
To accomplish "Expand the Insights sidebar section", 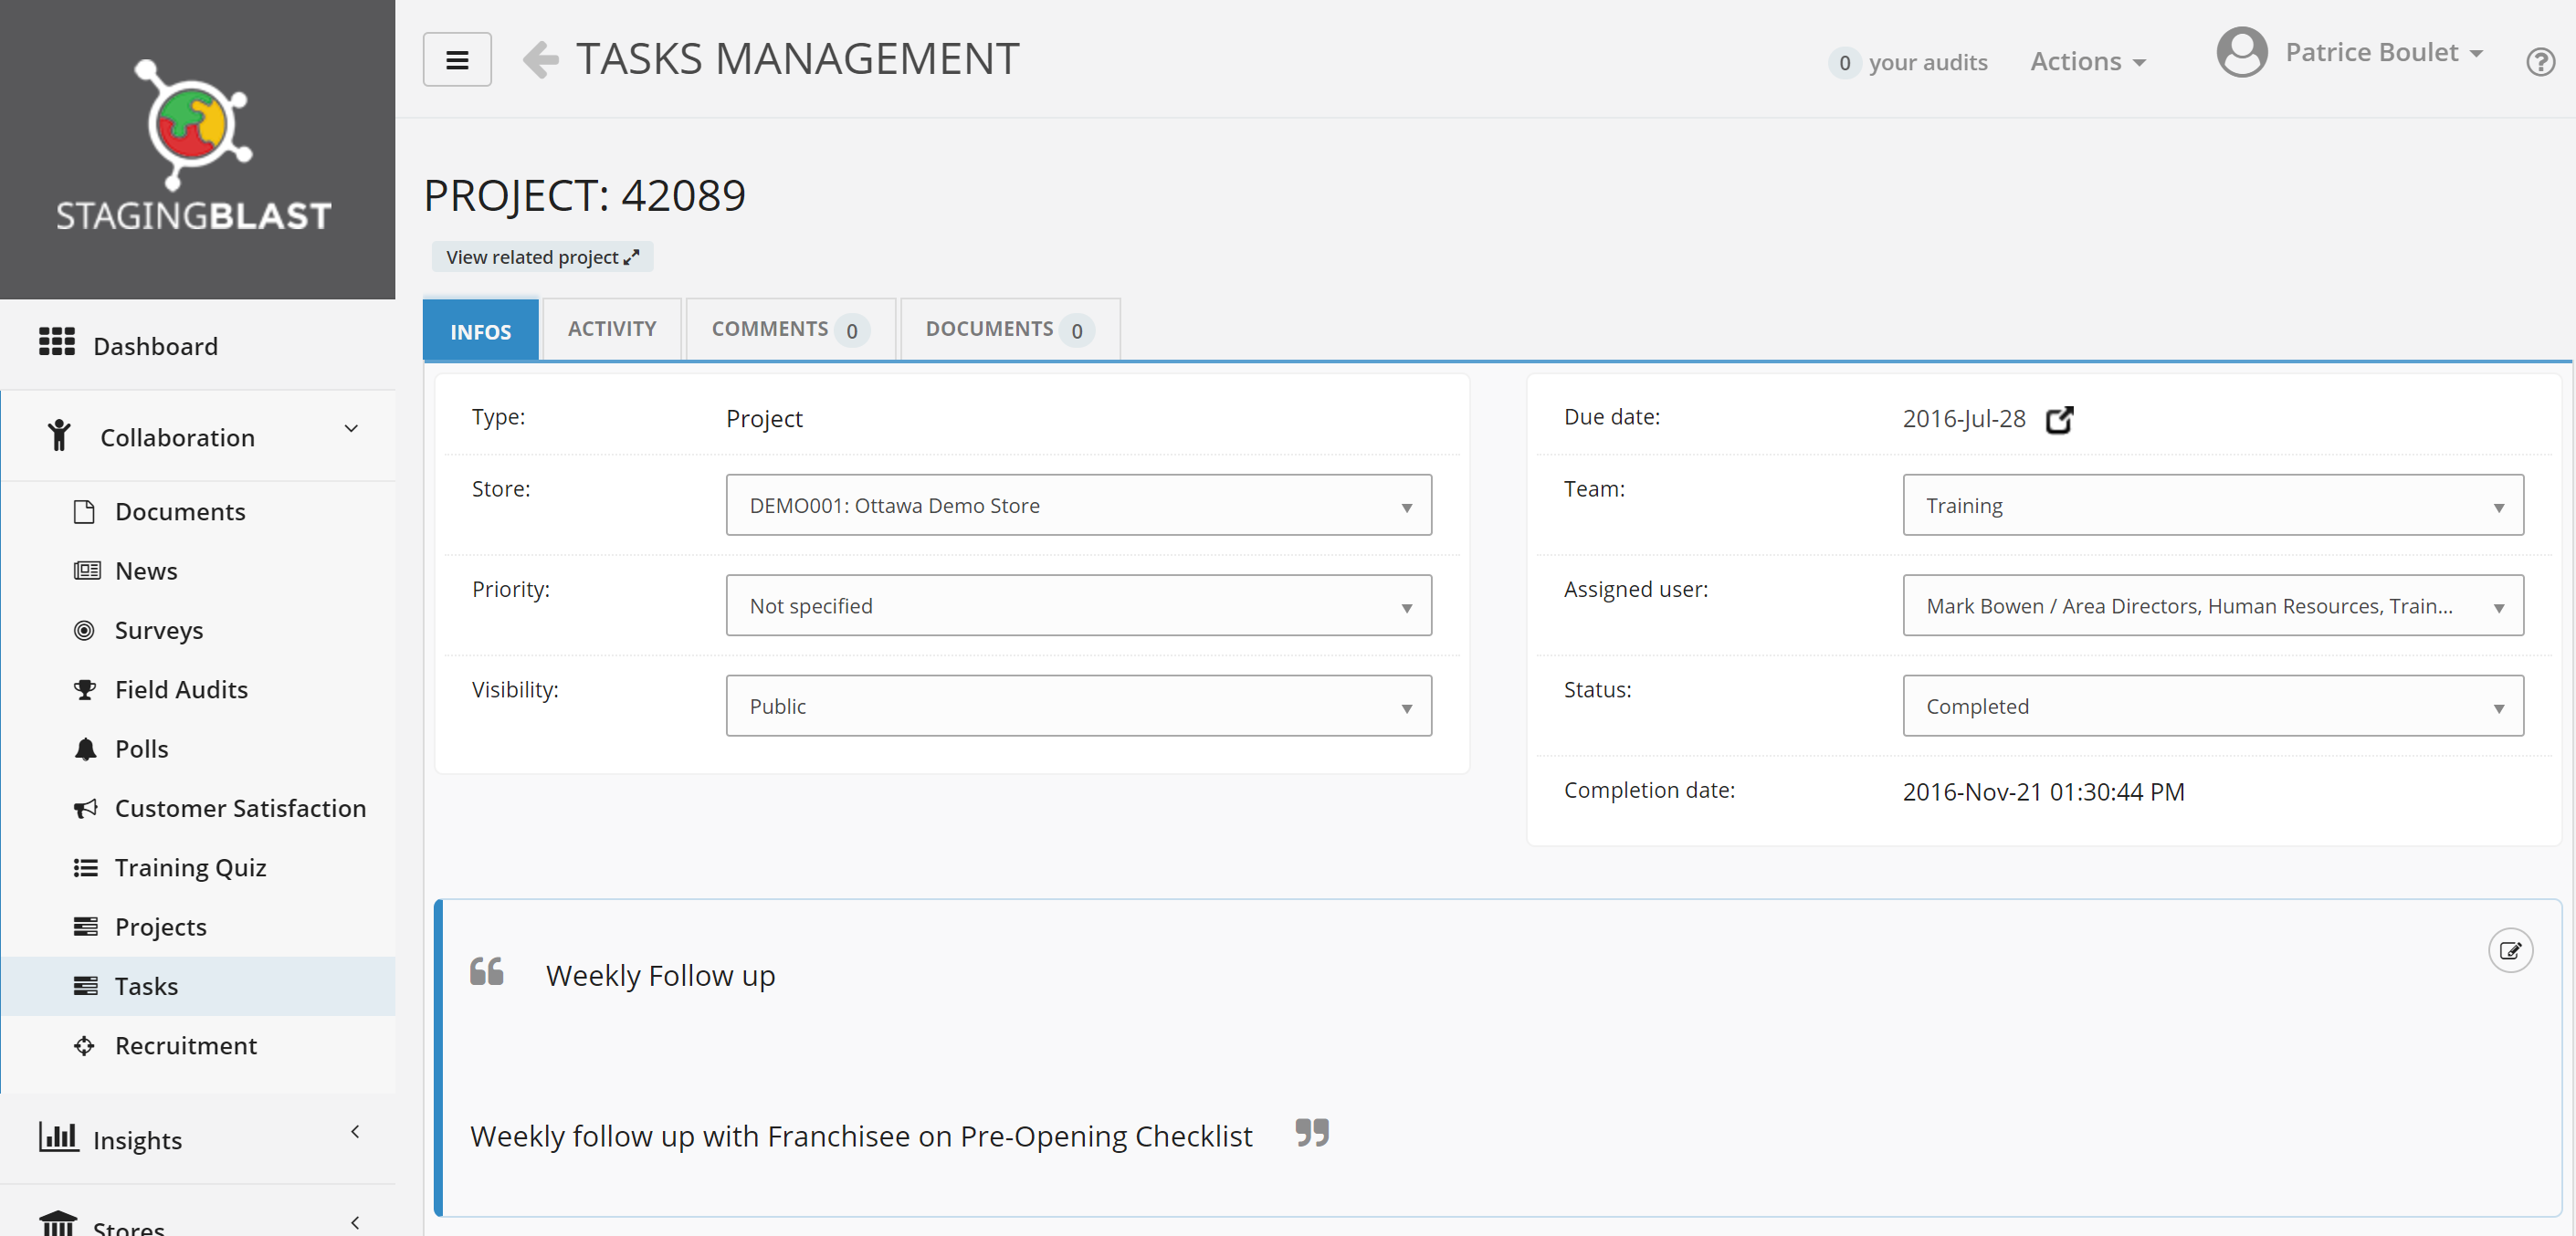I will [x=354, y=1132].
